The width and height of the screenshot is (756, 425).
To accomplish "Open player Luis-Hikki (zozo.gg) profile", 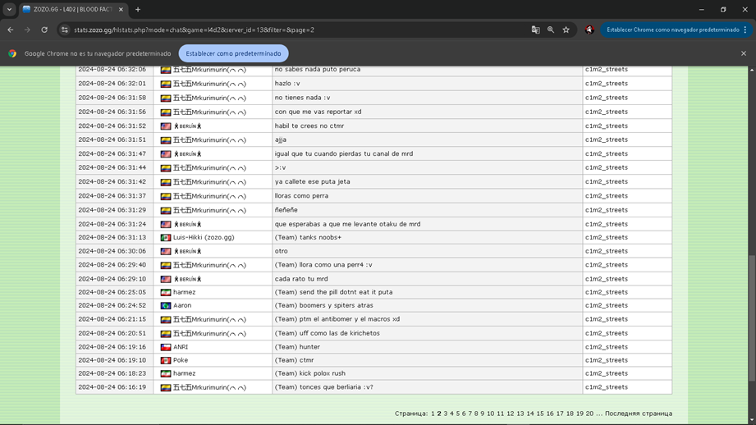I will [x=204, y=237].
